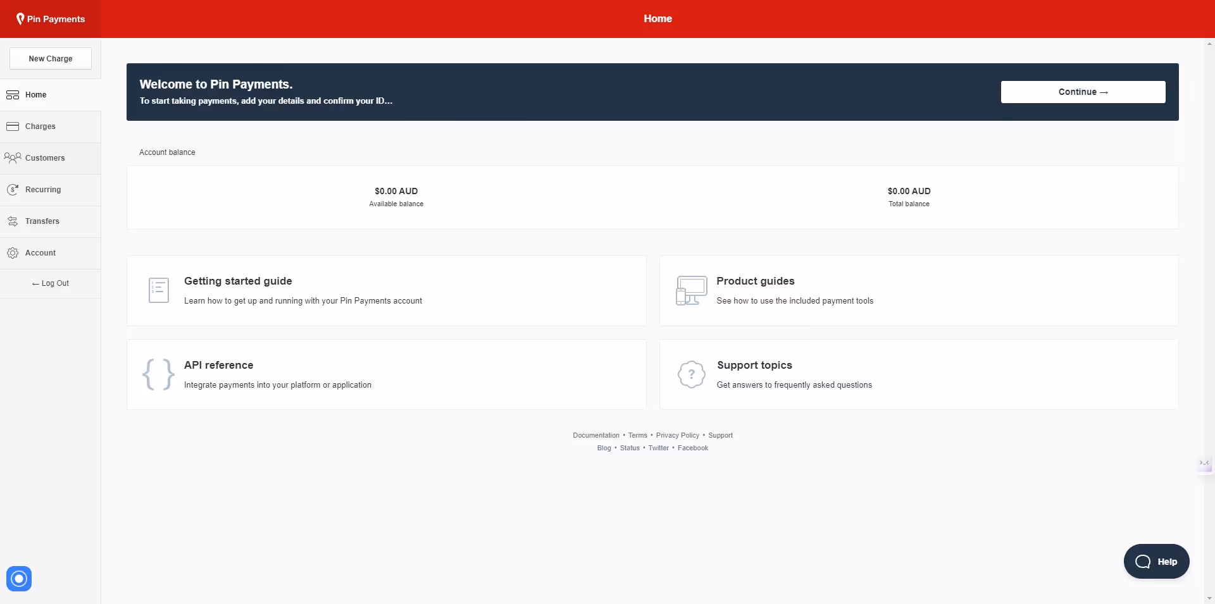1215x604 pixels.
Task: Open the Status footer link
Action: (630, 448)
